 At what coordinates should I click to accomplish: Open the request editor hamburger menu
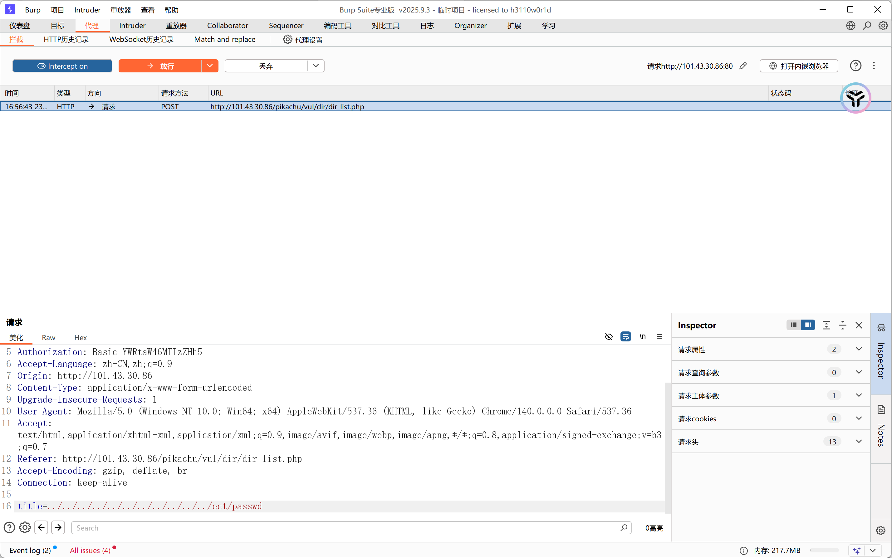click(x=659, y=336)
